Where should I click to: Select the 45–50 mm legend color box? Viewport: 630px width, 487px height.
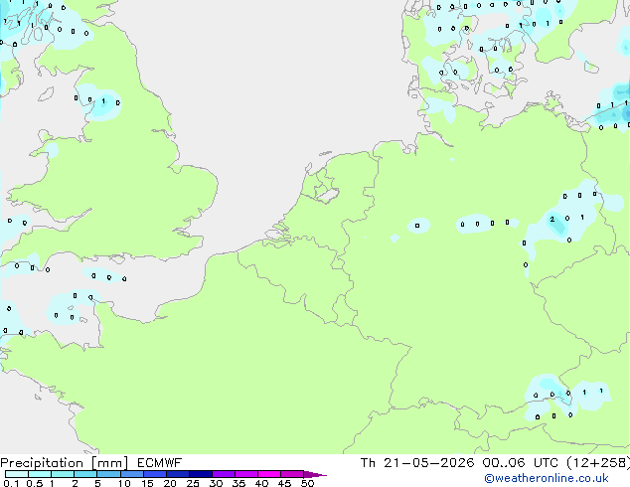(292, 474)
